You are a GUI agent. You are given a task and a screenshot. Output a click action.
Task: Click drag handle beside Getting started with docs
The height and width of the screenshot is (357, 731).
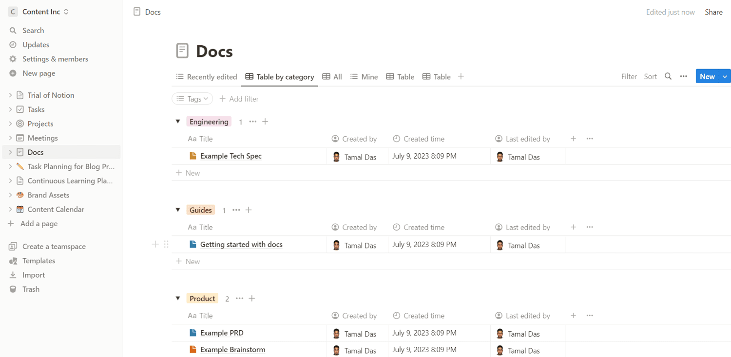(x=166, y=244)
